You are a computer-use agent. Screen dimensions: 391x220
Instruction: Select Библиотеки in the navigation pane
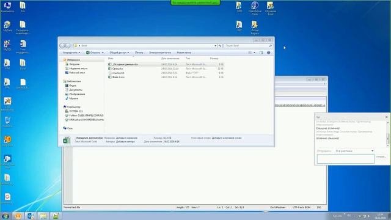click(x=74, y=81)
